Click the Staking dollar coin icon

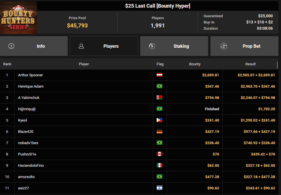[152, 46]
